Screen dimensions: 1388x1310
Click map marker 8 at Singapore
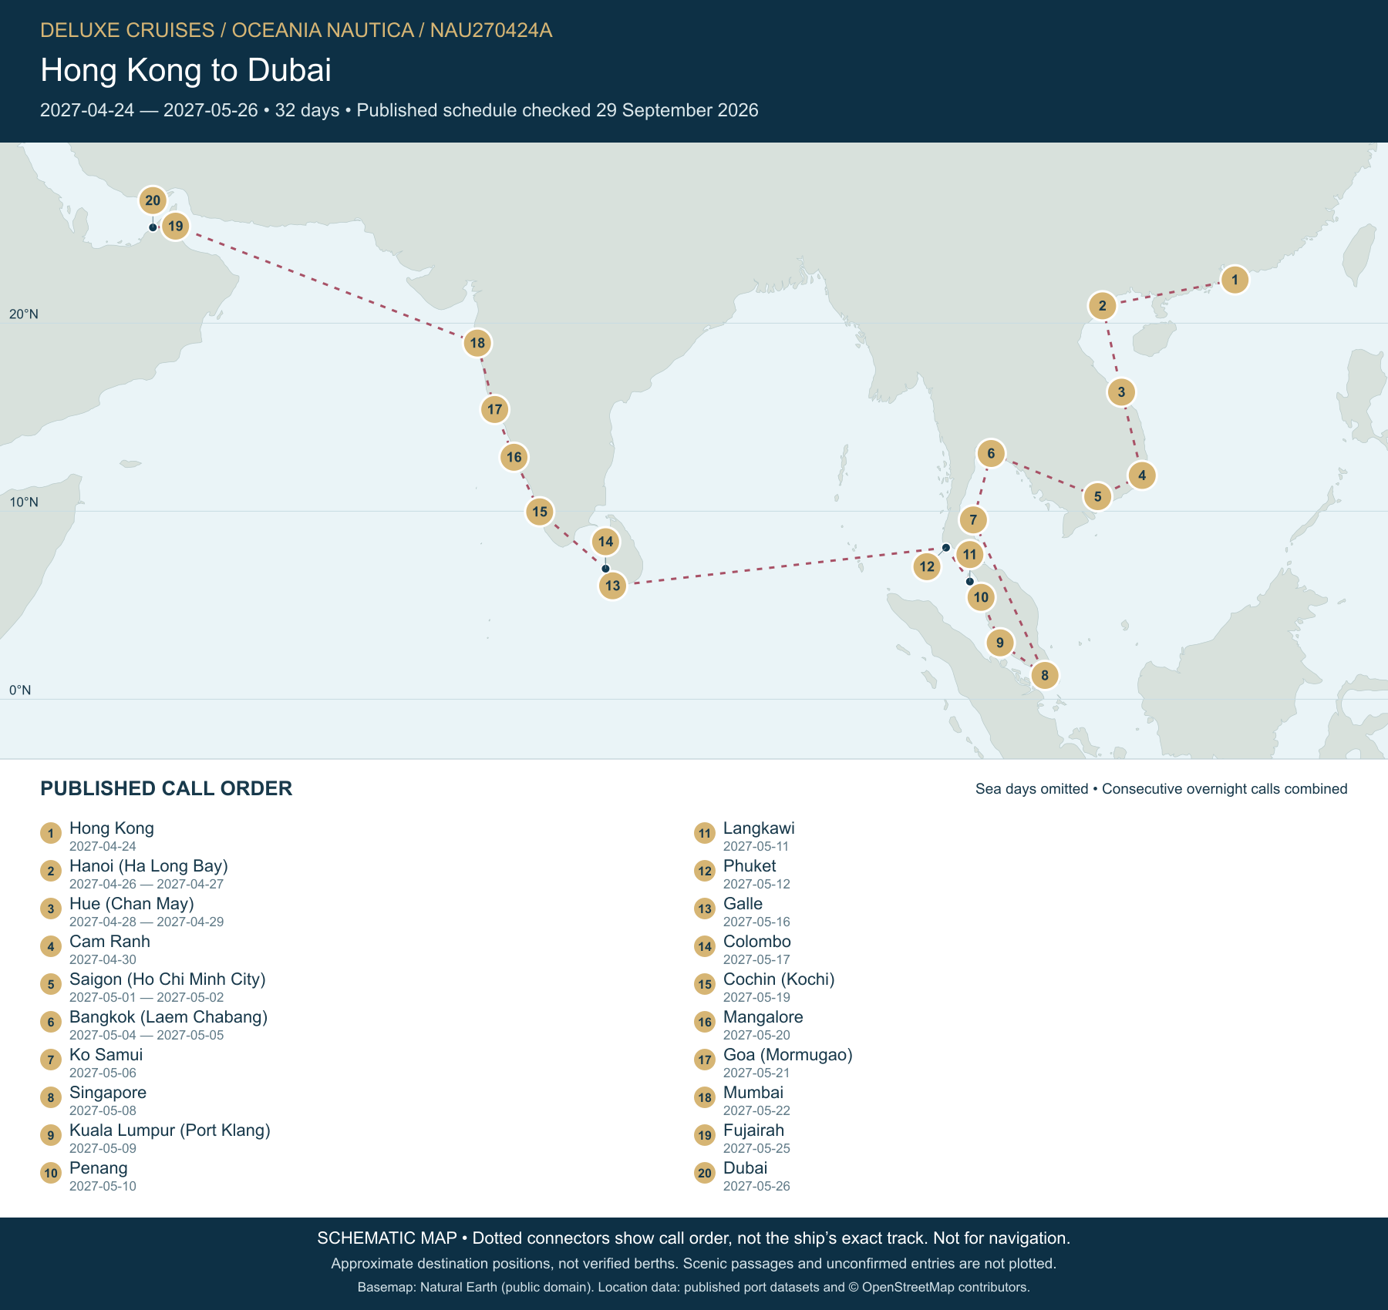(x=1045, y=676)
